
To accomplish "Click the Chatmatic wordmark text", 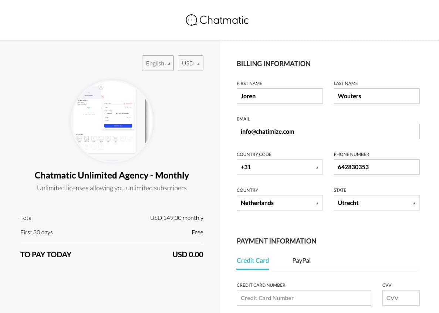I will pos(224,20).
